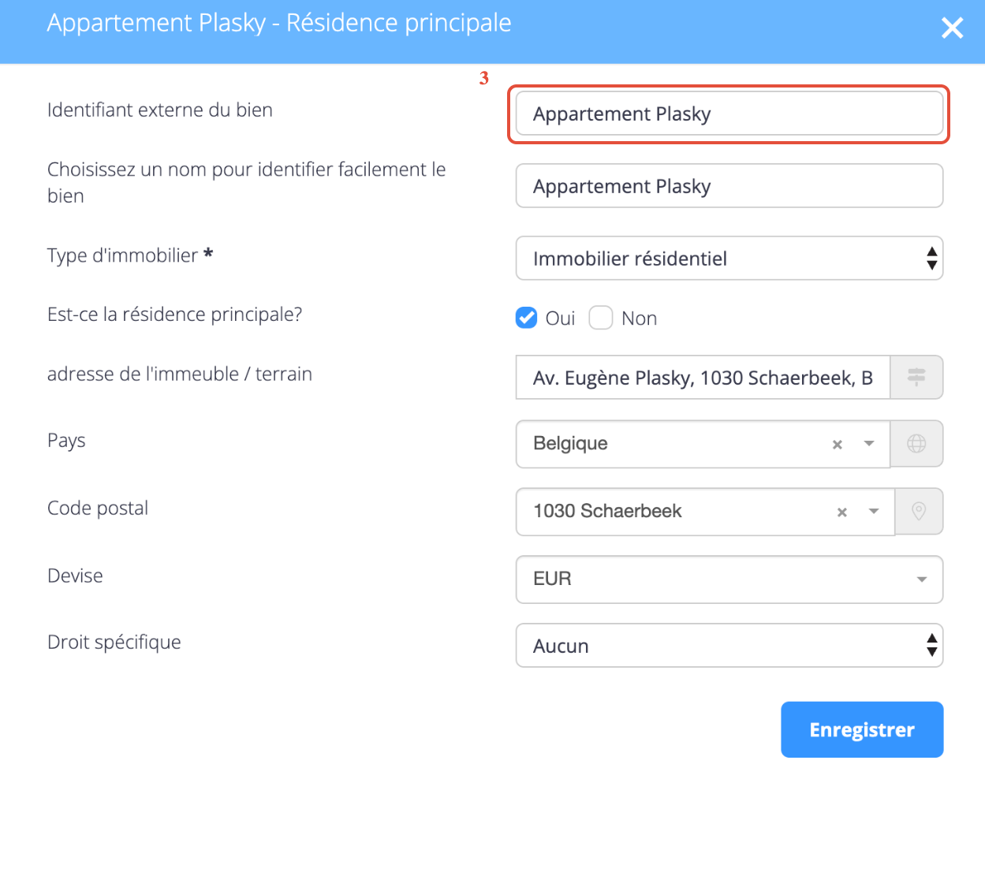Clear the 1030 Schaerbeek postal code with the x

coord(842,512)
